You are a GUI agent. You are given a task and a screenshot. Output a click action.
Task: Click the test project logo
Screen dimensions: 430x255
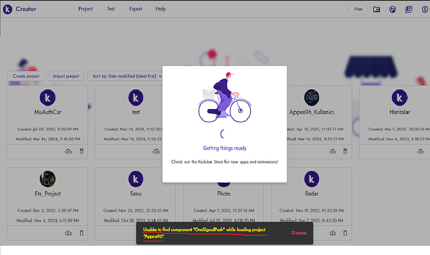(136, 97)
